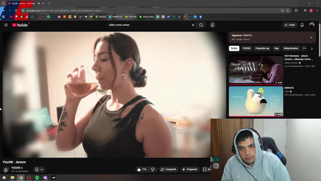The height and width of the screenshot is (181, 321).
Task: Go to the YouTube home logo
Action: [x=20, y=25]
